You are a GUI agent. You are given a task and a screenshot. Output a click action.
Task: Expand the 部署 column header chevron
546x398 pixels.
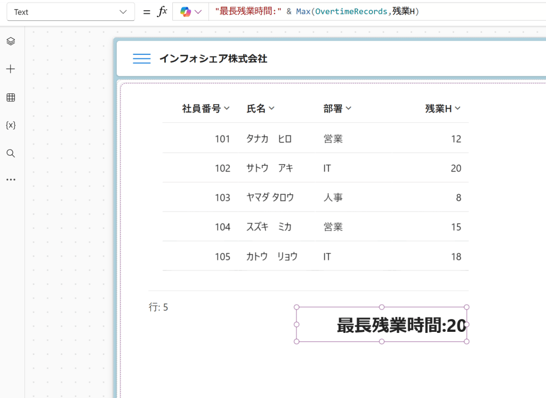point(349,108)
